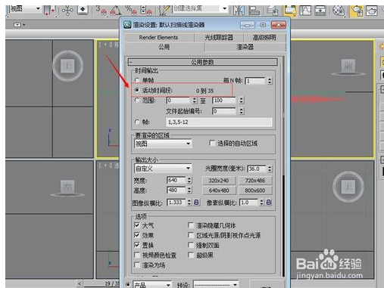The image size is (384, 288).
Task: Enable 区域光源/阴影视作点光源 checkbox
Action: tap(191, 235)
